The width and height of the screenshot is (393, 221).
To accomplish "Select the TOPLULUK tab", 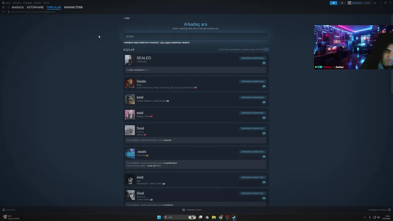I will click(54, 7).
